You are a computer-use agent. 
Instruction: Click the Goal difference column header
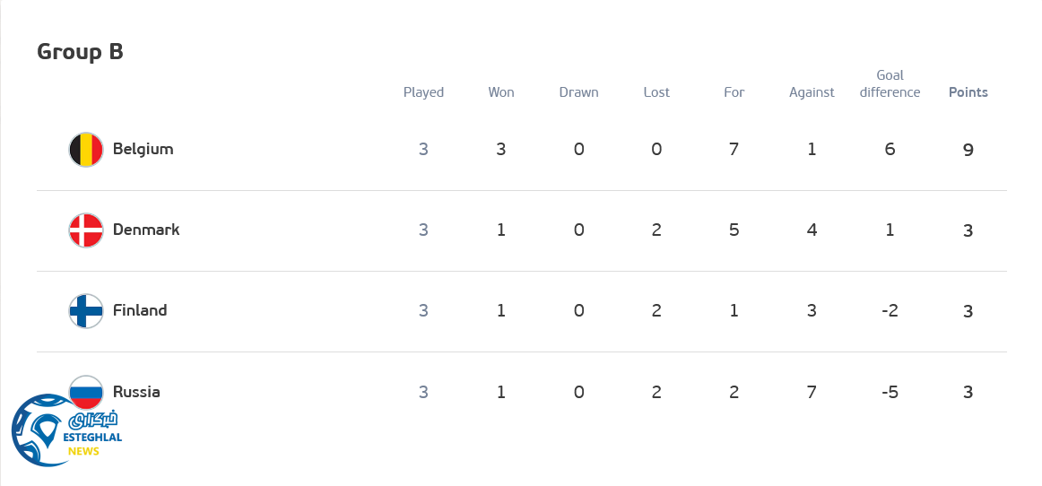tap(890, 83)
